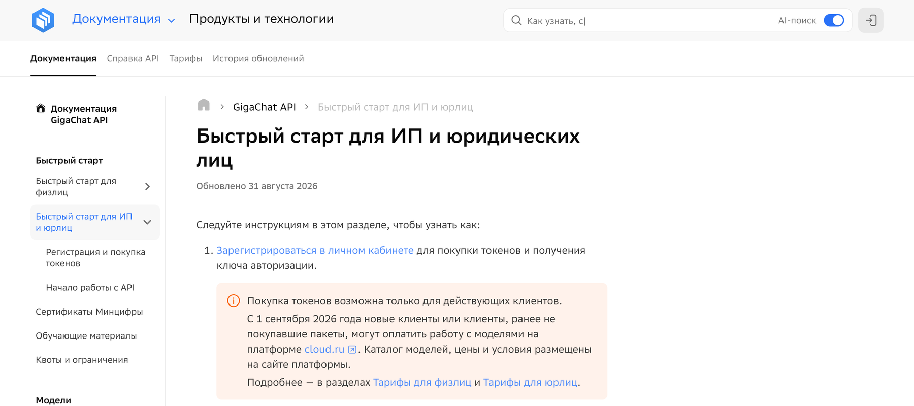Click the house icon beside Документация GigaChat API

[x=41, y=108]
